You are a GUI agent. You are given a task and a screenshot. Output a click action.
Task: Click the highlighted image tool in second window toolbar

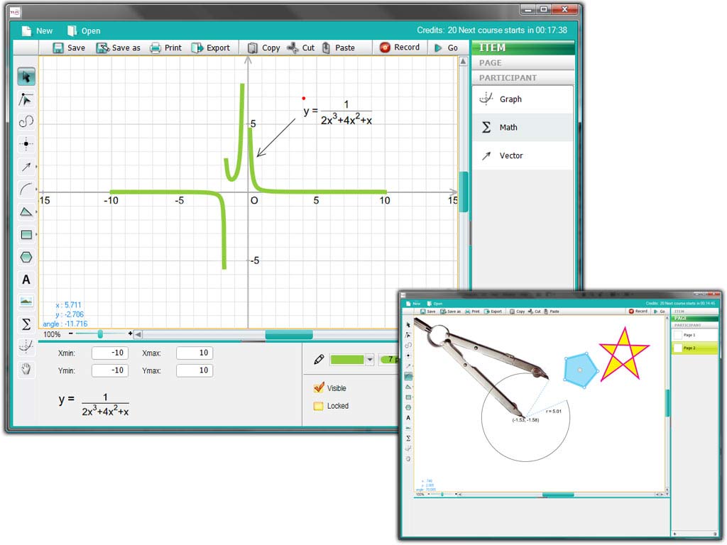408,376
